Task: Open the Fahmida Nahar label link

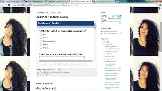Action: pyautogui.click(x=110, y=21)
